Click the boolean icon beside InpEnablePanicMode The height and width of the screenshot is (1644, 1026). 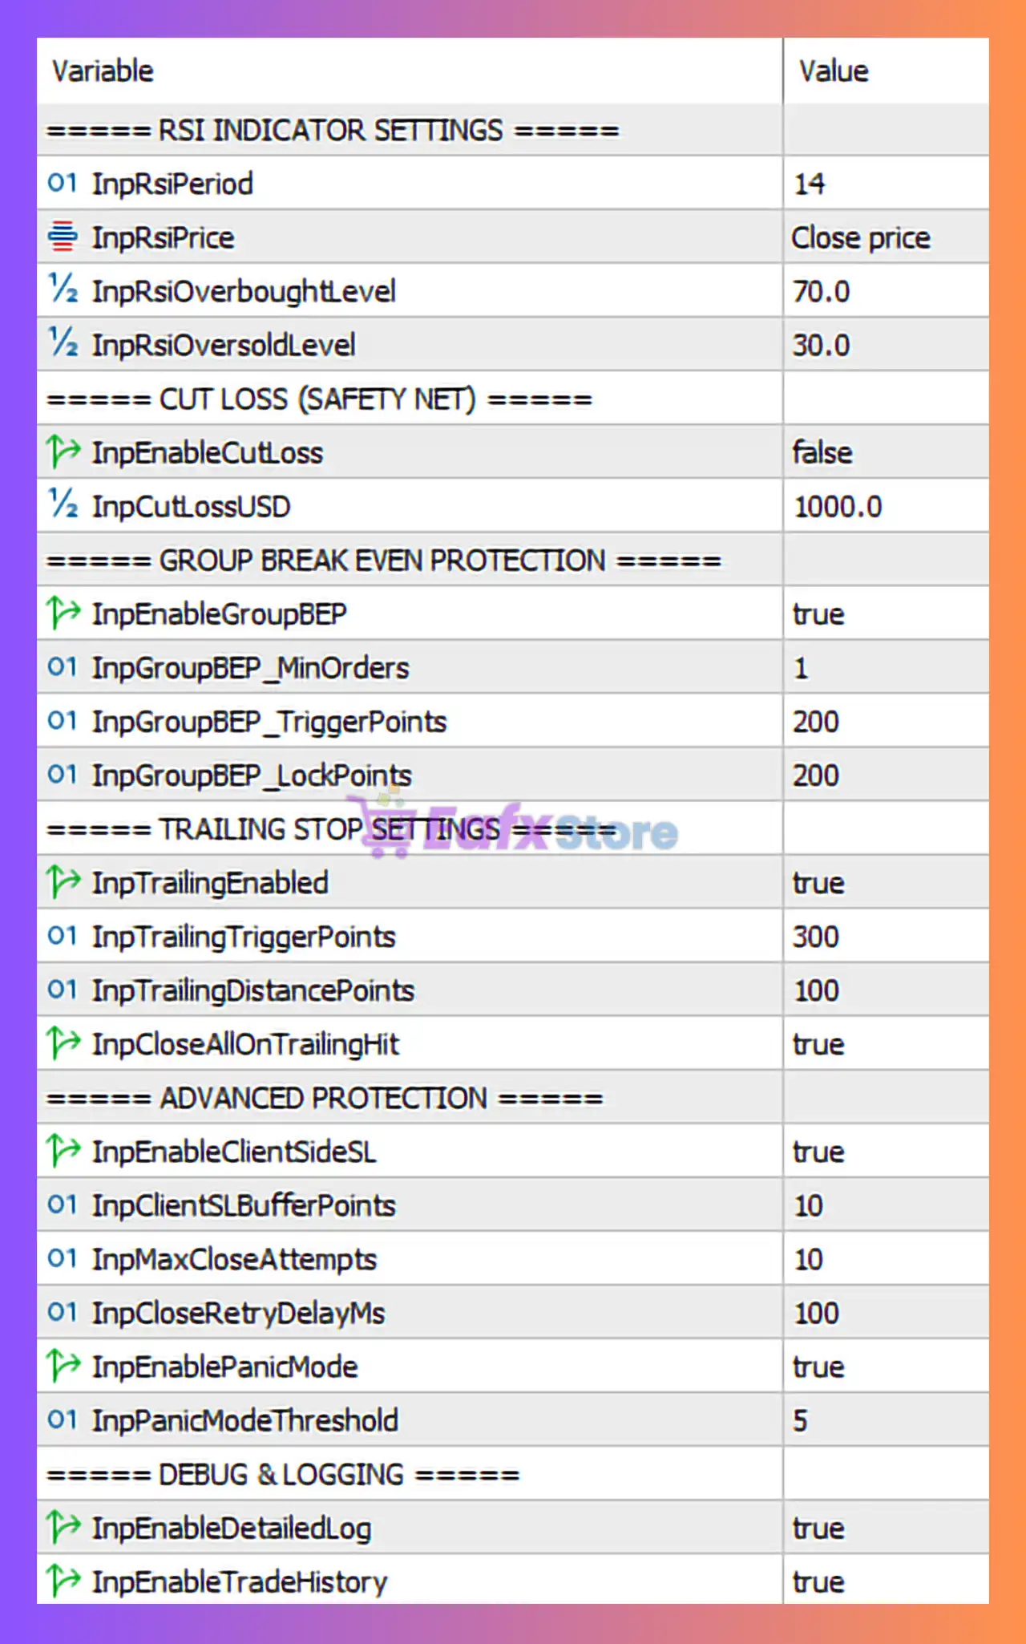click(63, 1367)
